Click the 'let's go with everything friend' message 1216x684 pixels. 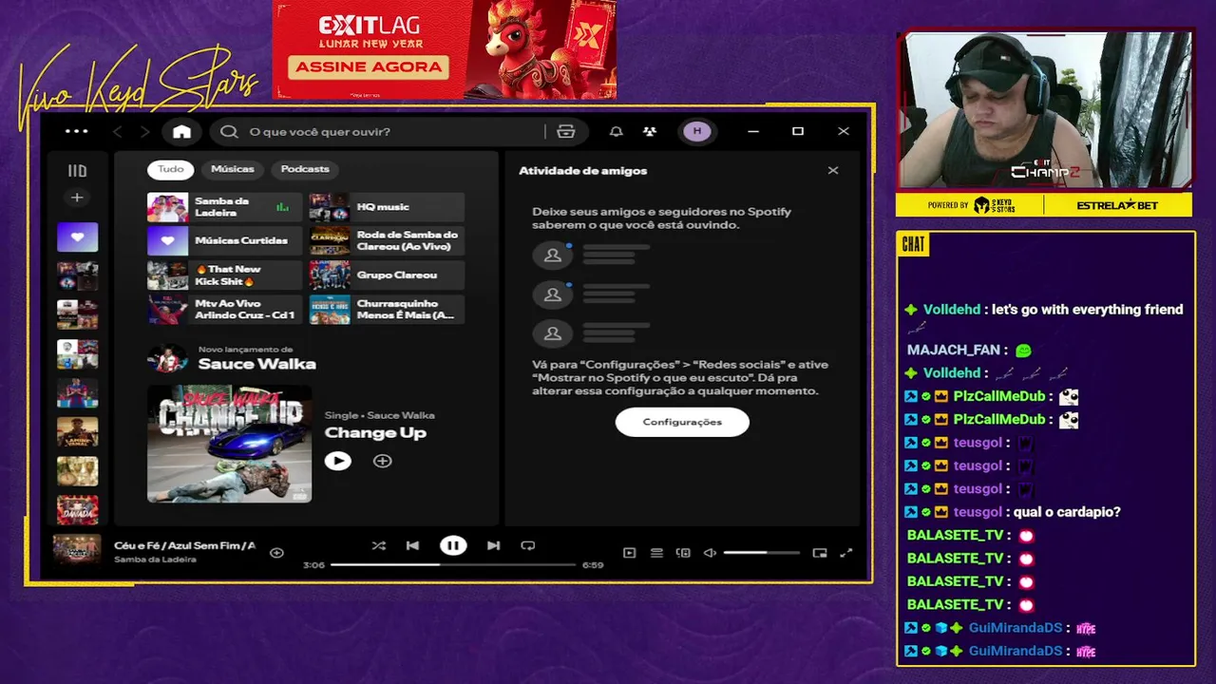coord(1088,310)
